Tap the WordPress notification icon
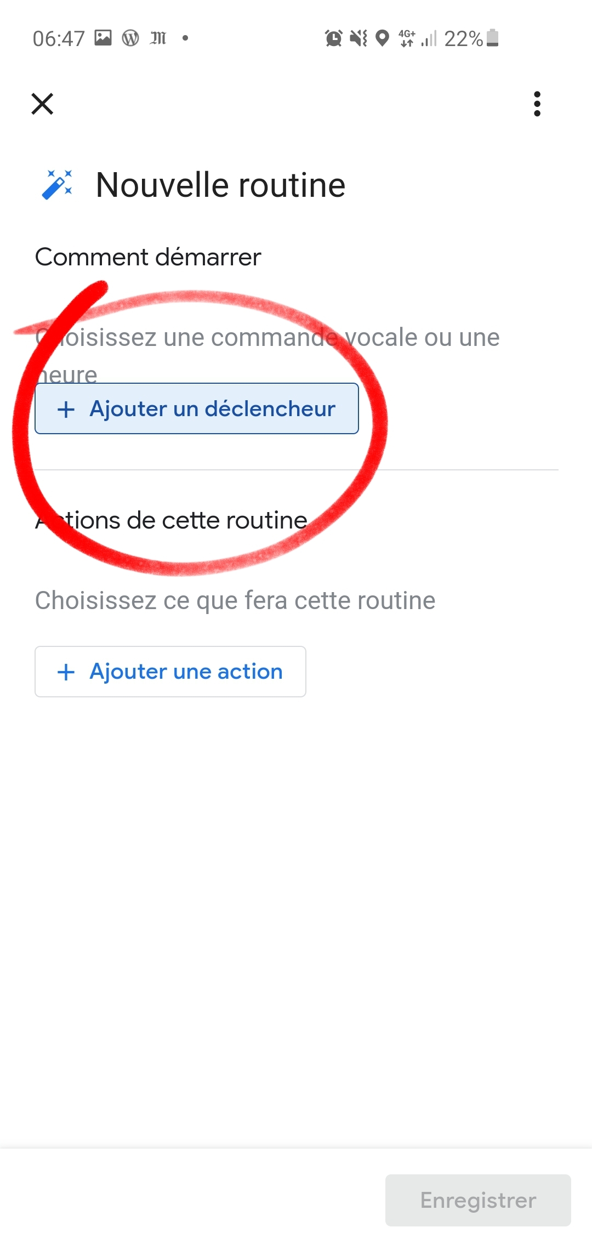The height and width of the screenshot is (1250, 592). pos(130,38)
